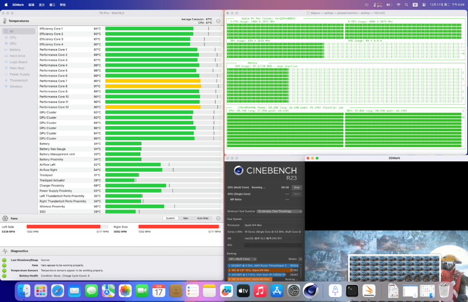Open Maps from the Dock

point(108,291)
